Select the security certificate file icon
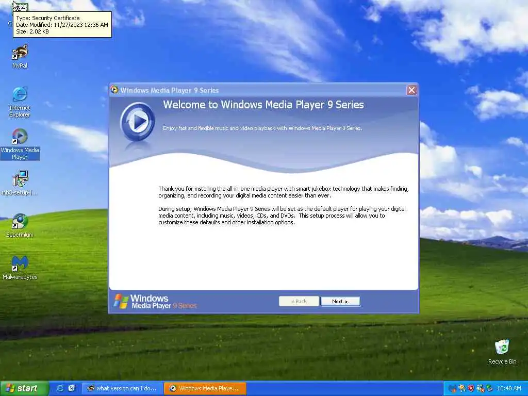This screenshot has height=396, width=528. (20, 7)
